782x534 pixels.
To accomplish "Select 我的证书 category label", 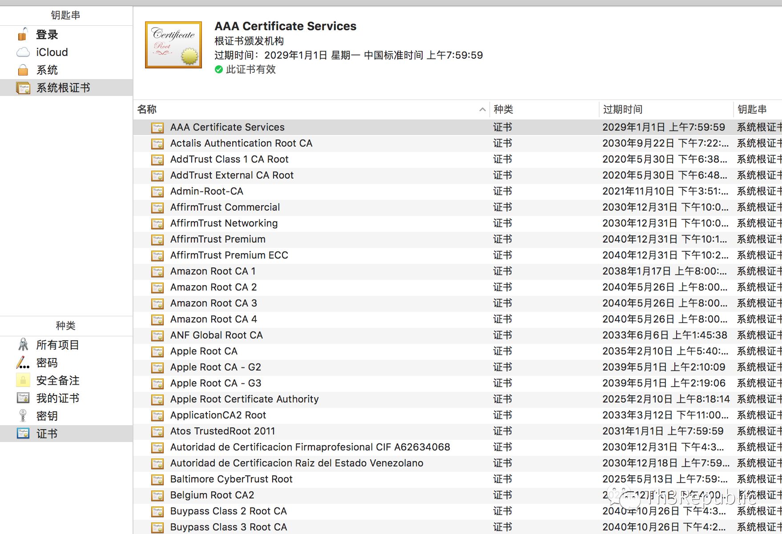I will [58, 398].
